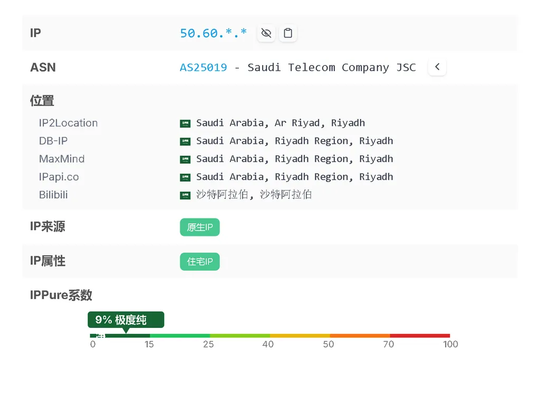
Task: Click the 9% 极度纯 score tooltip
Action: click(x=126, y=320)
